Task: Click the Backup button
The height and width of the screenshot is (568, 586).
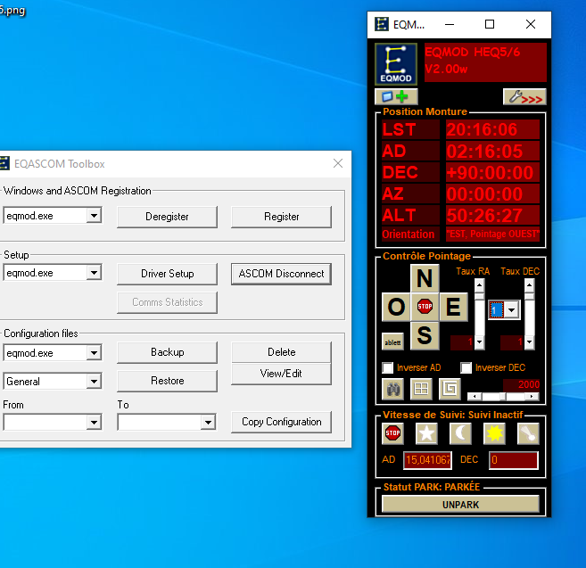Action: point(167,352)
